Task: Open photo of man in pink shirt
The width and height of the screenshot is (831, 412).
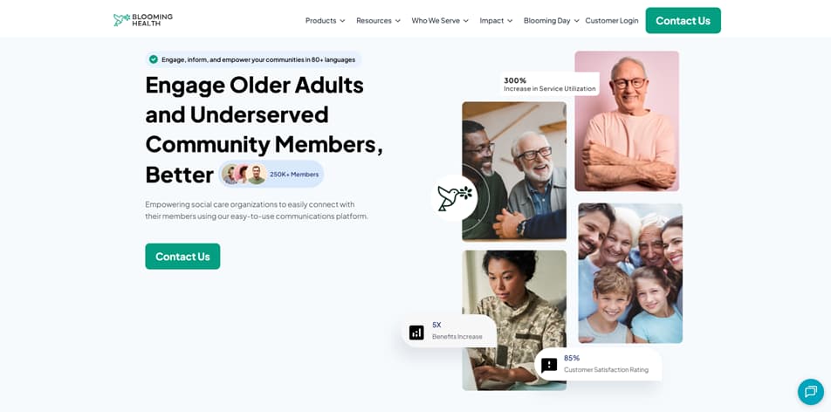Action: point(627,121)
